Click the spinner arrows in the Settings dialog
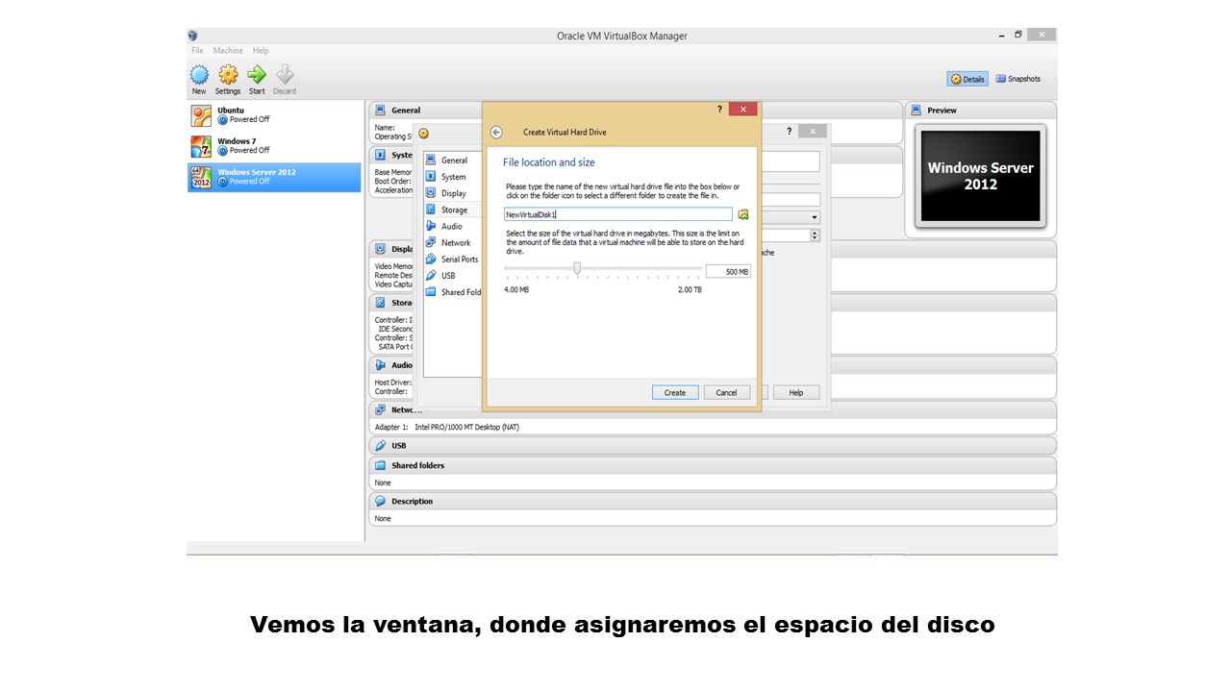The height and width of the screenshot is (692, 1231). pyautogui.click(x=815, y=235)
